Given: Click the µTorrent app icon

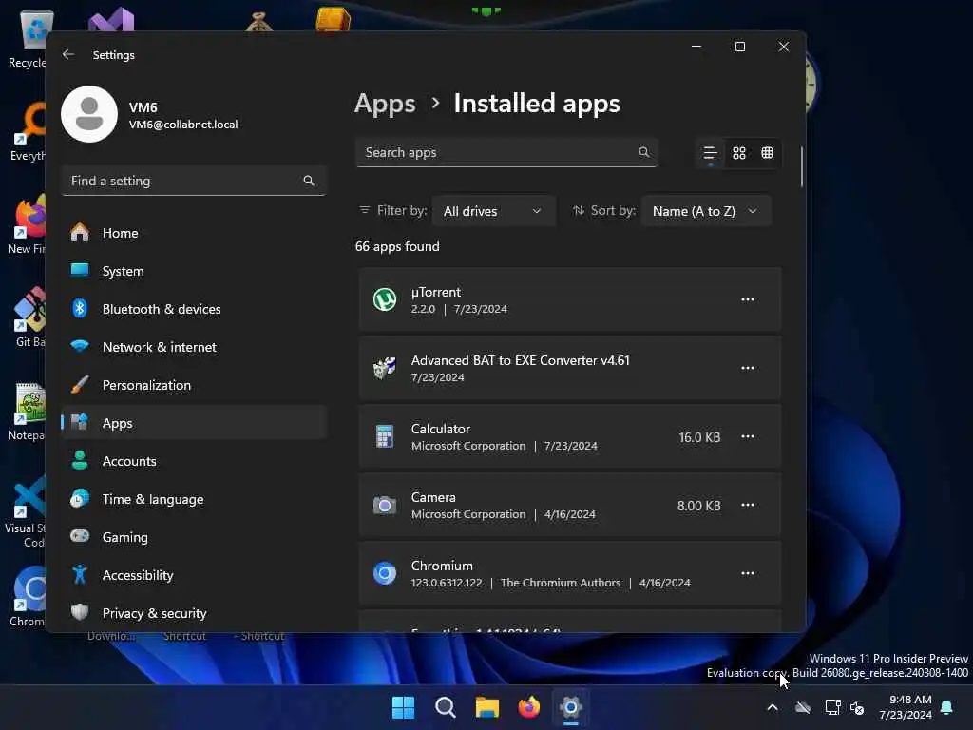Looking at the screenshot, I should pos(385,299).
